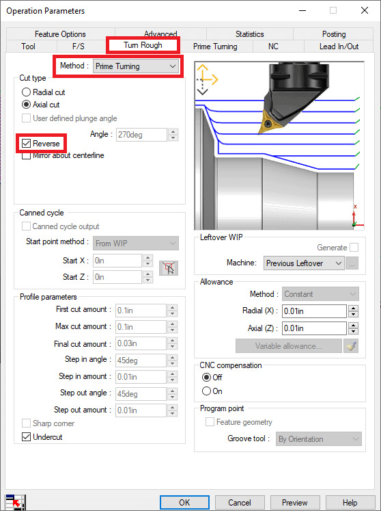
Task: Open the Method Prime Turning dropdown
Action: (x=136, y=66)
